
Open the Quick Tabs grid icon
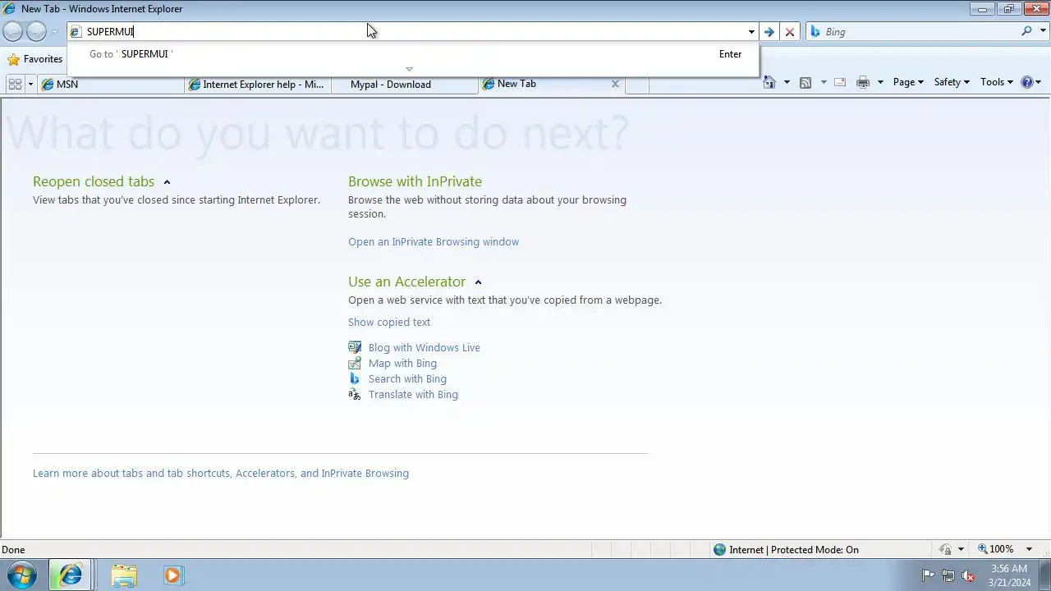(x=15, y=84)
